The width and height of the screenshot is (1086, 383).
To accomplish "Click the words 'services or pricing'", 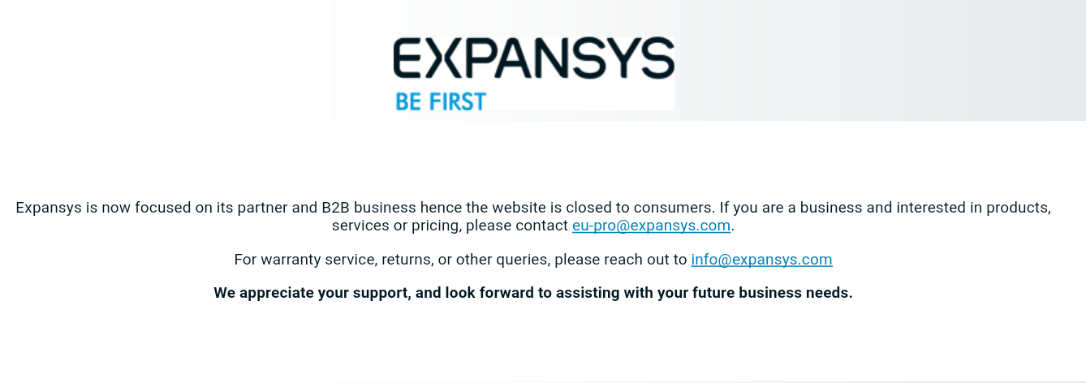I will coord(395,226).
